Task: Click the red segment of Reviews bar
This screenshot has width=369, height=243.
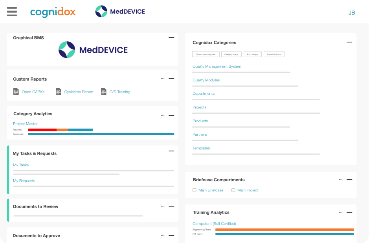Action: point(42,130)
